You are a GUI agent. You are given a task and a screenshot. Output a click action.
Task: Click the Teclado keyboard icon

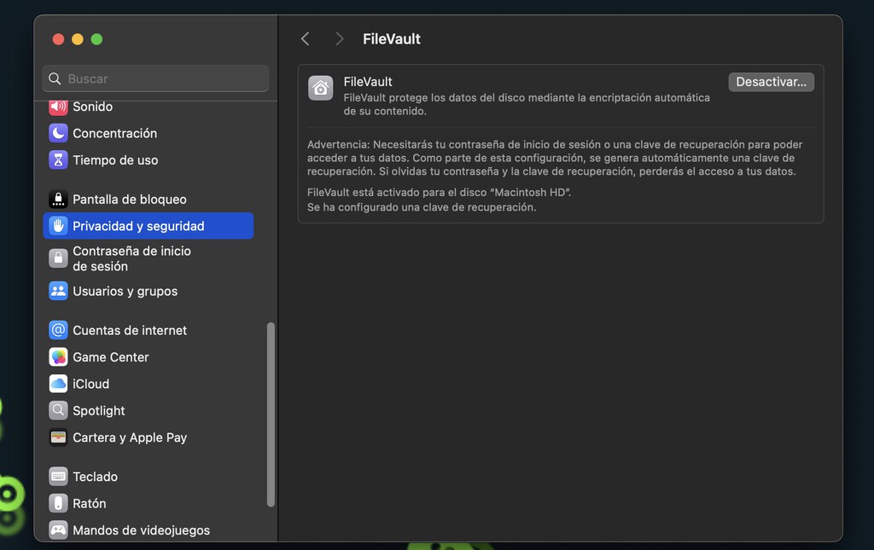[x=58, y=477]
